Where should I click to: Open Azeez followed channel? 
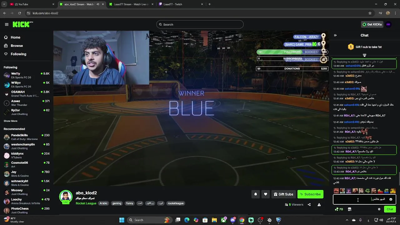(x=27, y=103)
